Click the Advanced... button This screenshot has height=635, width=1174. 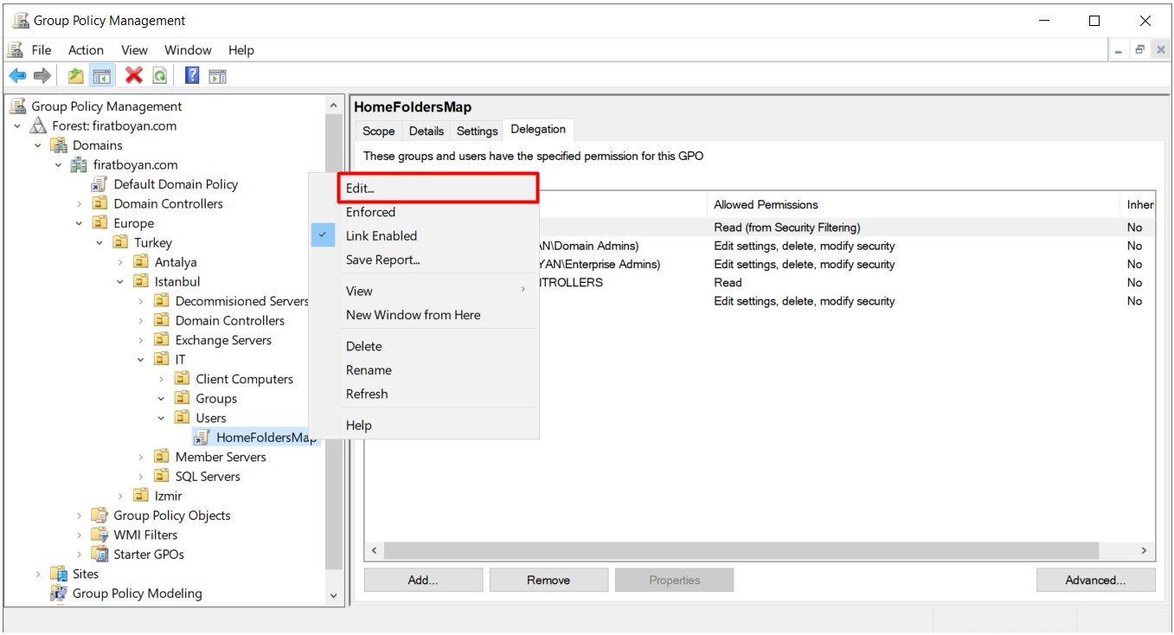coord(1095,580)
